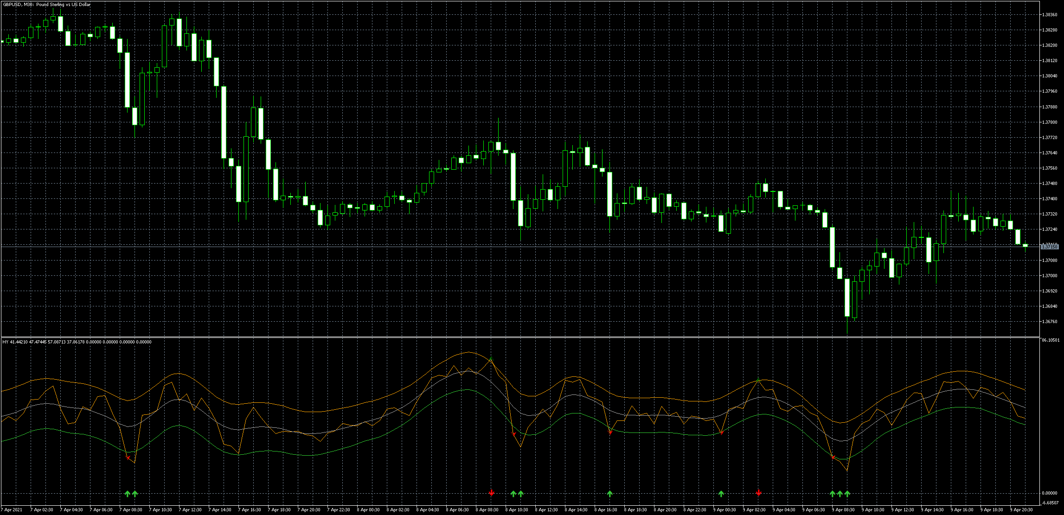
Task: Click the current price label 1.37150
Action: pos(1050,247)
